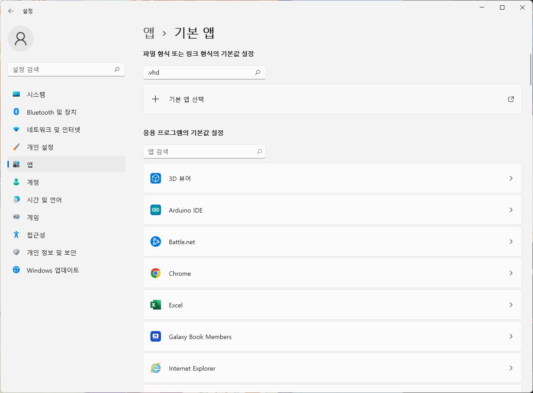
Task: Click the Arduino IDE app icon
Action: [x=156, y=210]
